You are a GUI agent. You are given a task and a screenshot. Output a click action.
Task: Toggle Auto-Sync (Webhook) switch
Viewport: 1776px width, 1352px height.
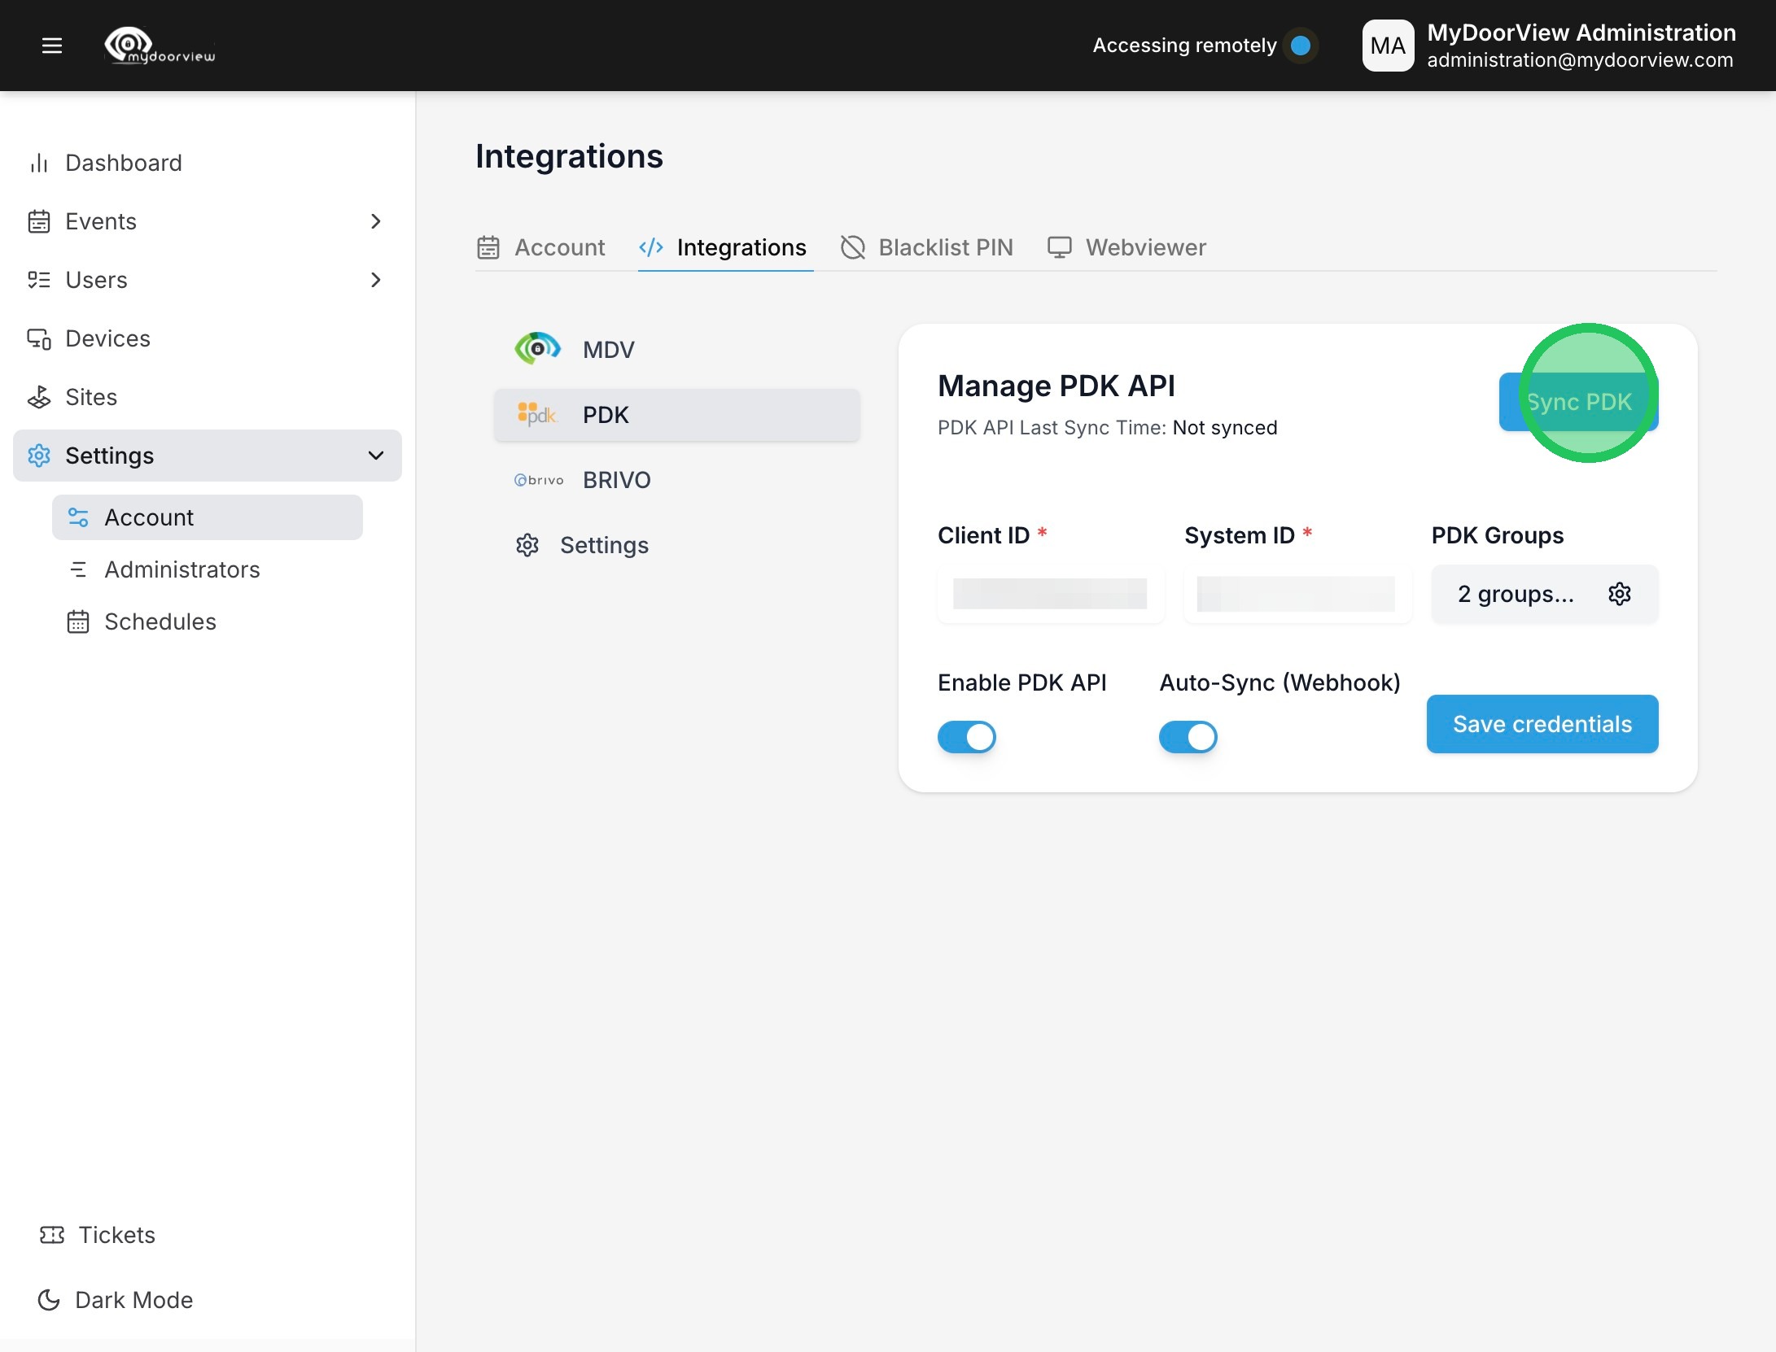1188,737
